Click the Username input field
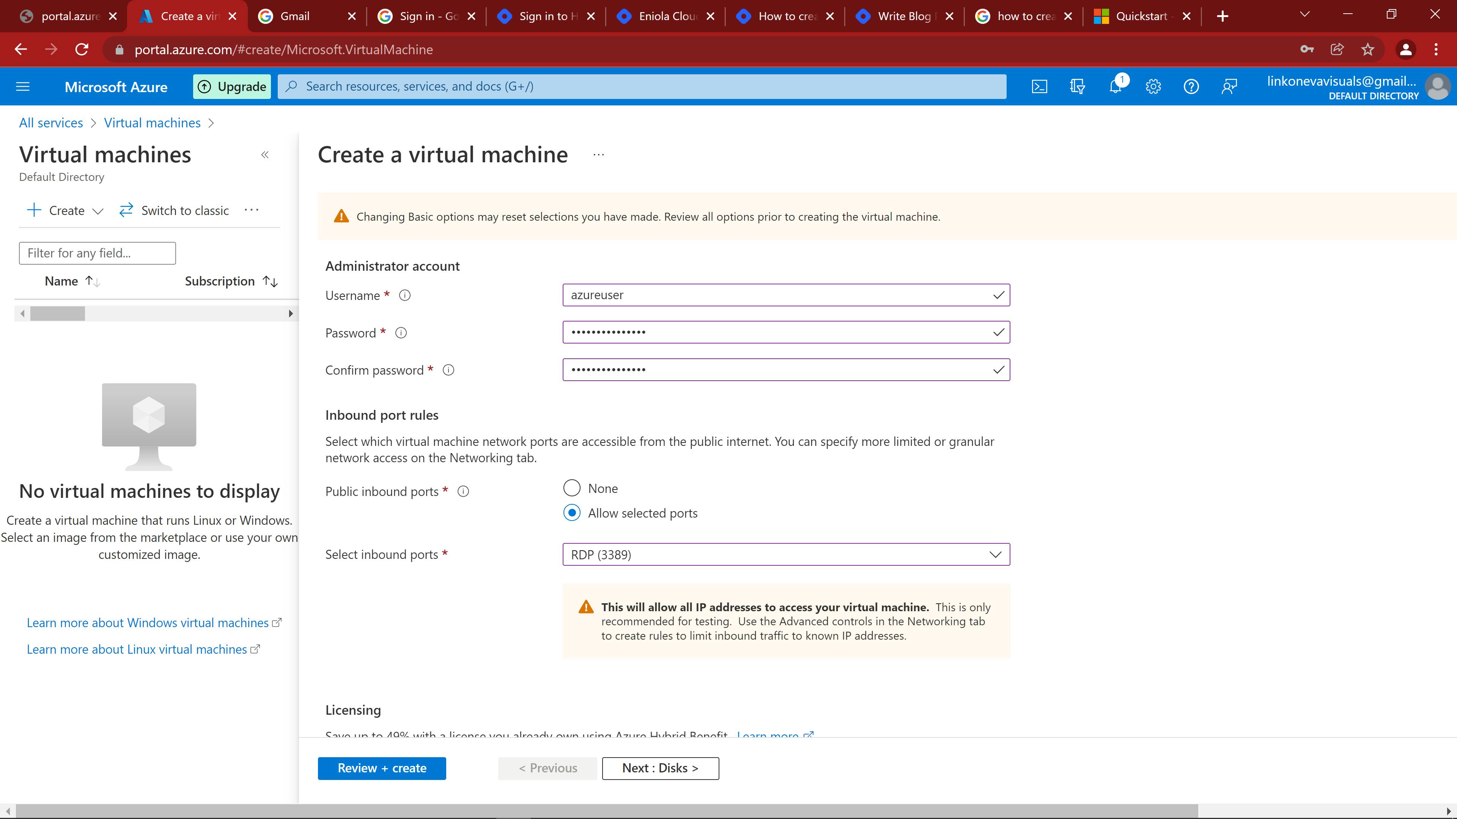This screenshot has width=1457, height=819. pos(786,295)
